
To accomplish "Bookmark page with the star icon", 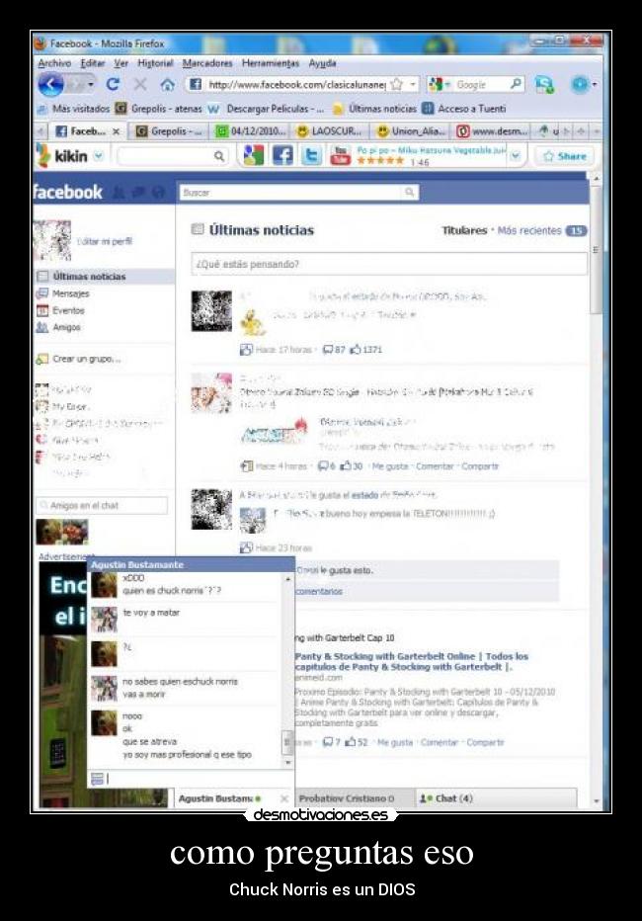I will (396, 85).
